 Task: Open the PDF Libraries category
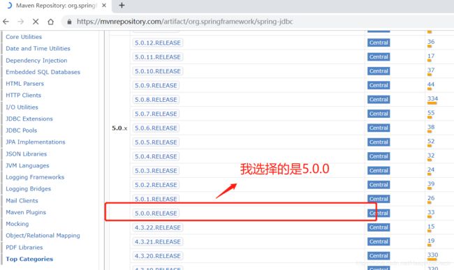coord(24,247)
